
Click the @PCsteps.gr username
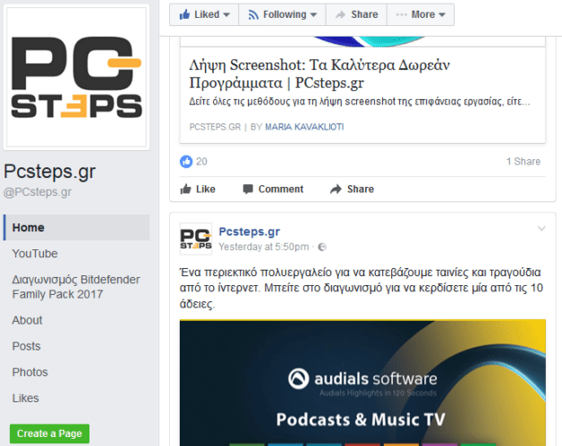[x=38, y=192]
